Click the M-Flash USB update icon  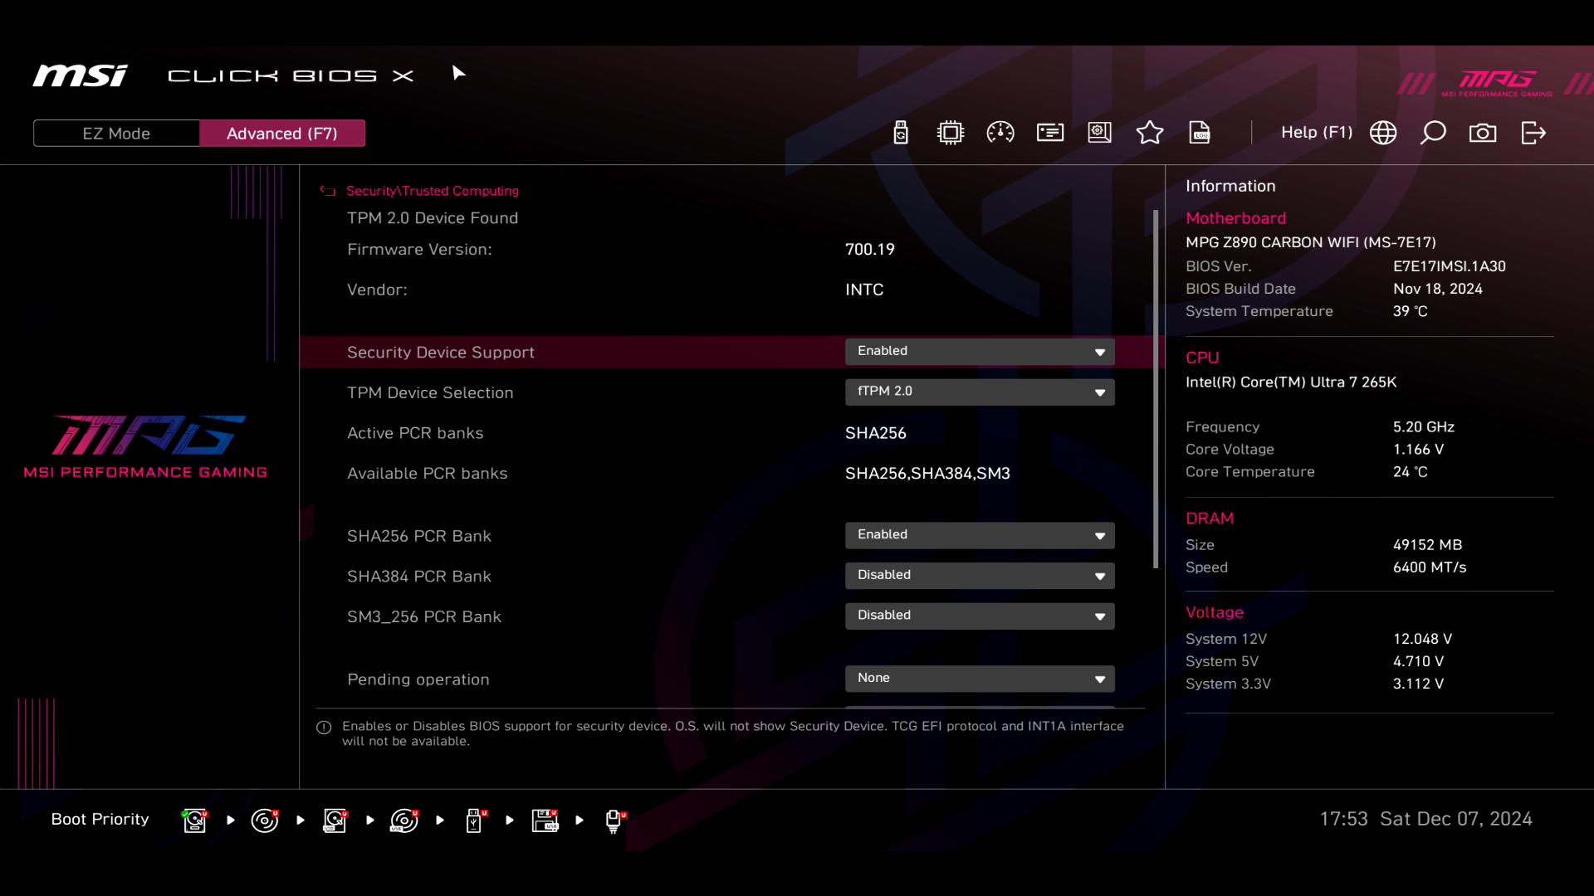coord(901,133)
